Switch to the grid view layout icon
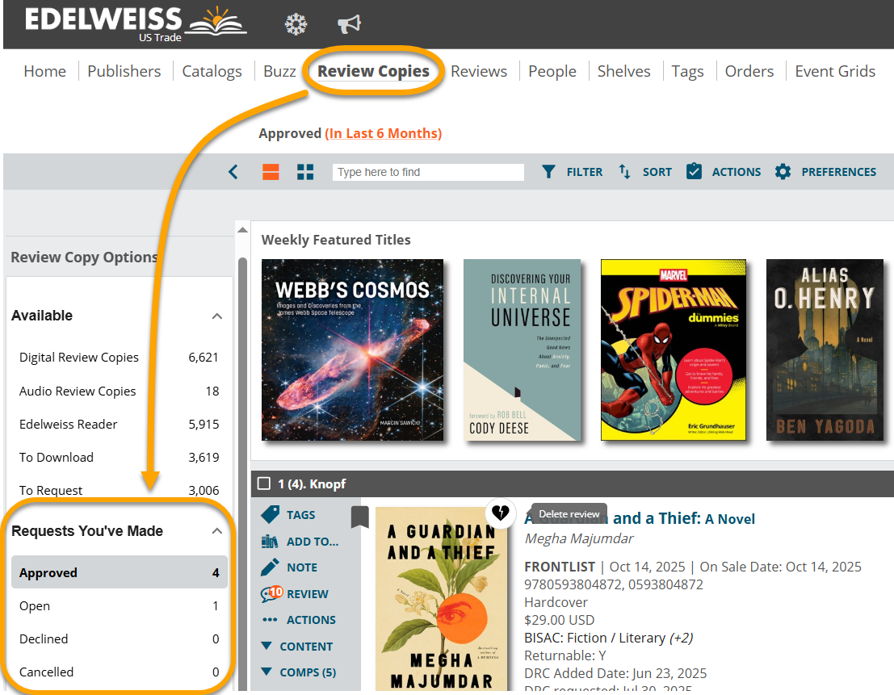 [305, 172]
